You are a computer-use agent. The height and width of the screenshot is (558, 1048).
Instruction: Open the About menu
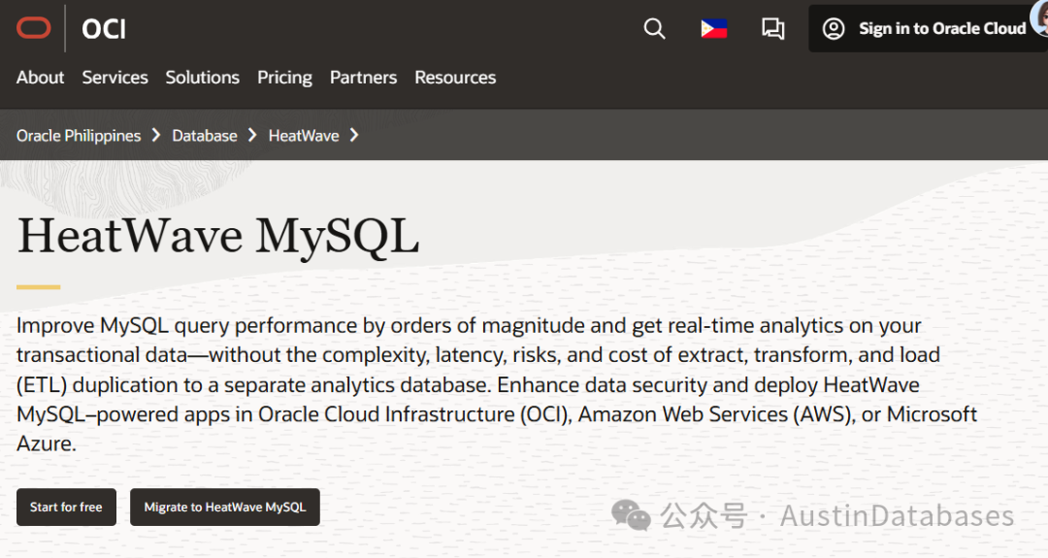point(40,78)
